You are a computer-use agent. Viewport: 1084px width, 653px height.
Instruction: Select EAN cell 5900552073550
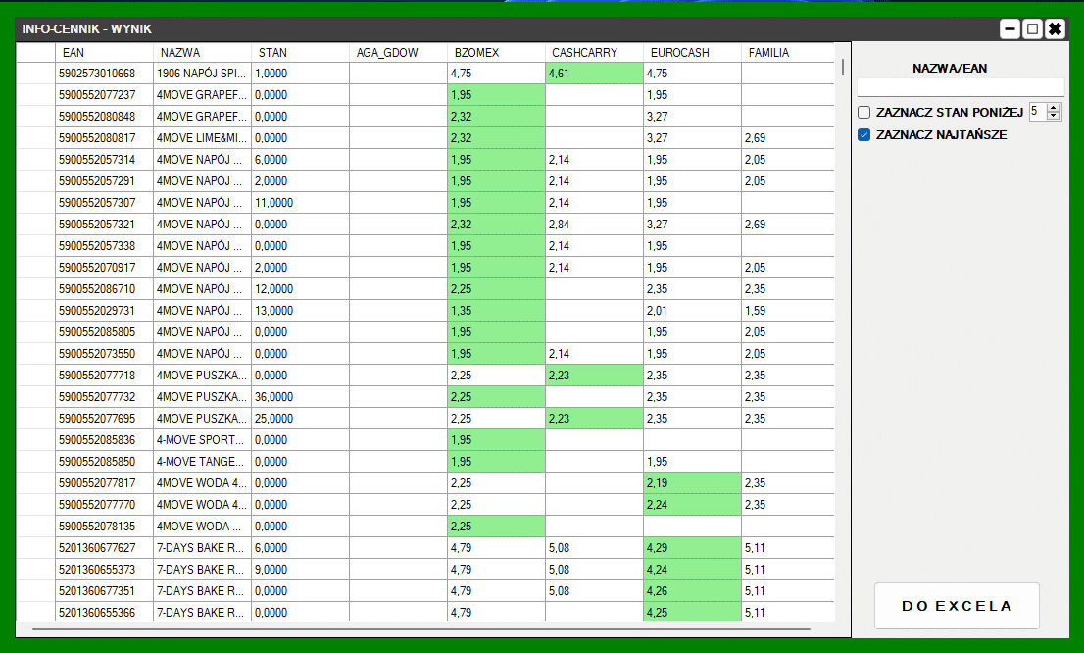[x=105, y=354]
